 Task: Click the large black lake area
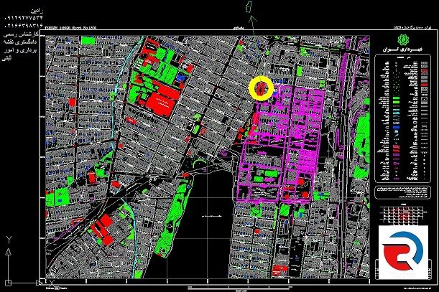[x=211, y=215]
